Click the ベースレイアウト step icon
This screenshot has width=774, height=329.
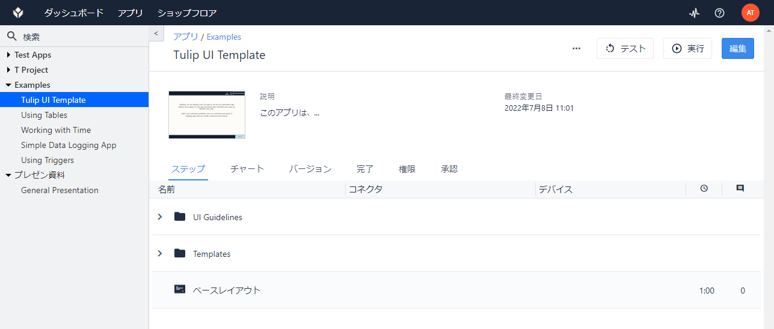179,289
